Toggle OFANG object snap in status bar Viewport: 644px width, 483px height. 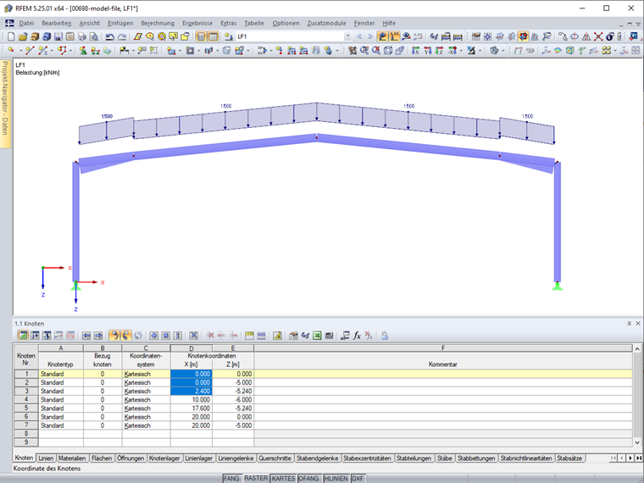(x=308, y=479)
